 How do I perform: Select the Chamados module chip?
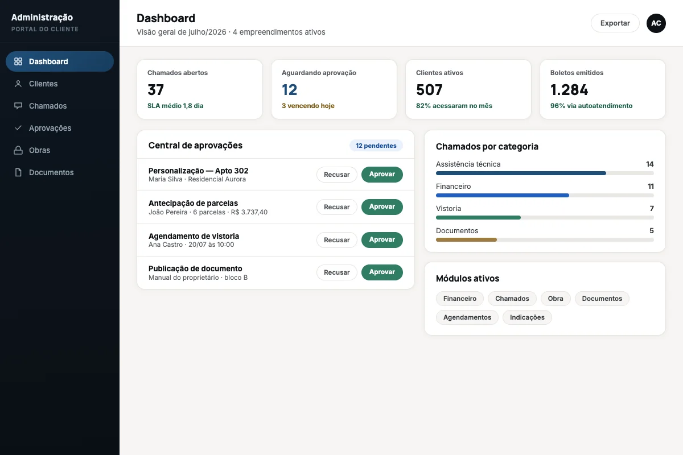click(512, 299)
